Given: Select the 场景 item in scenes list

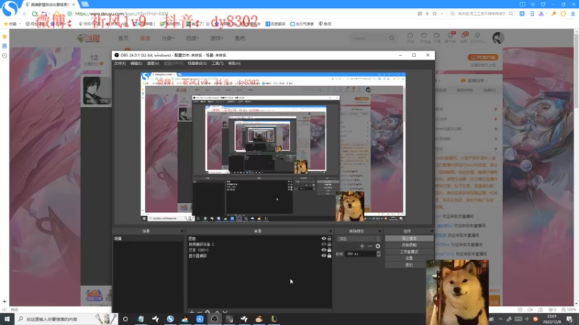Looking at the screenshot, I should click(x=148, y=238).
